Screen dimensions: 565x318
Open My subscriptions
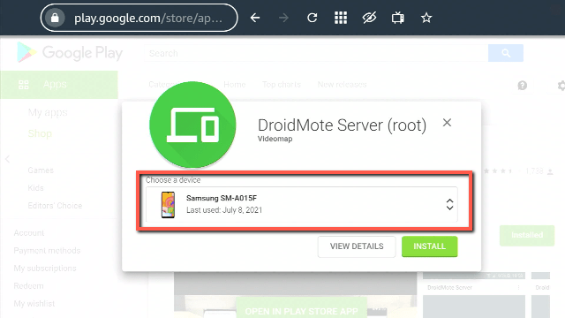click(x=45, y=269)
